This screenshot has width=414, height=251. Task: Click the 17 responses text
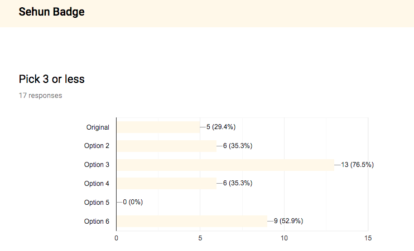tap(40, 95)
